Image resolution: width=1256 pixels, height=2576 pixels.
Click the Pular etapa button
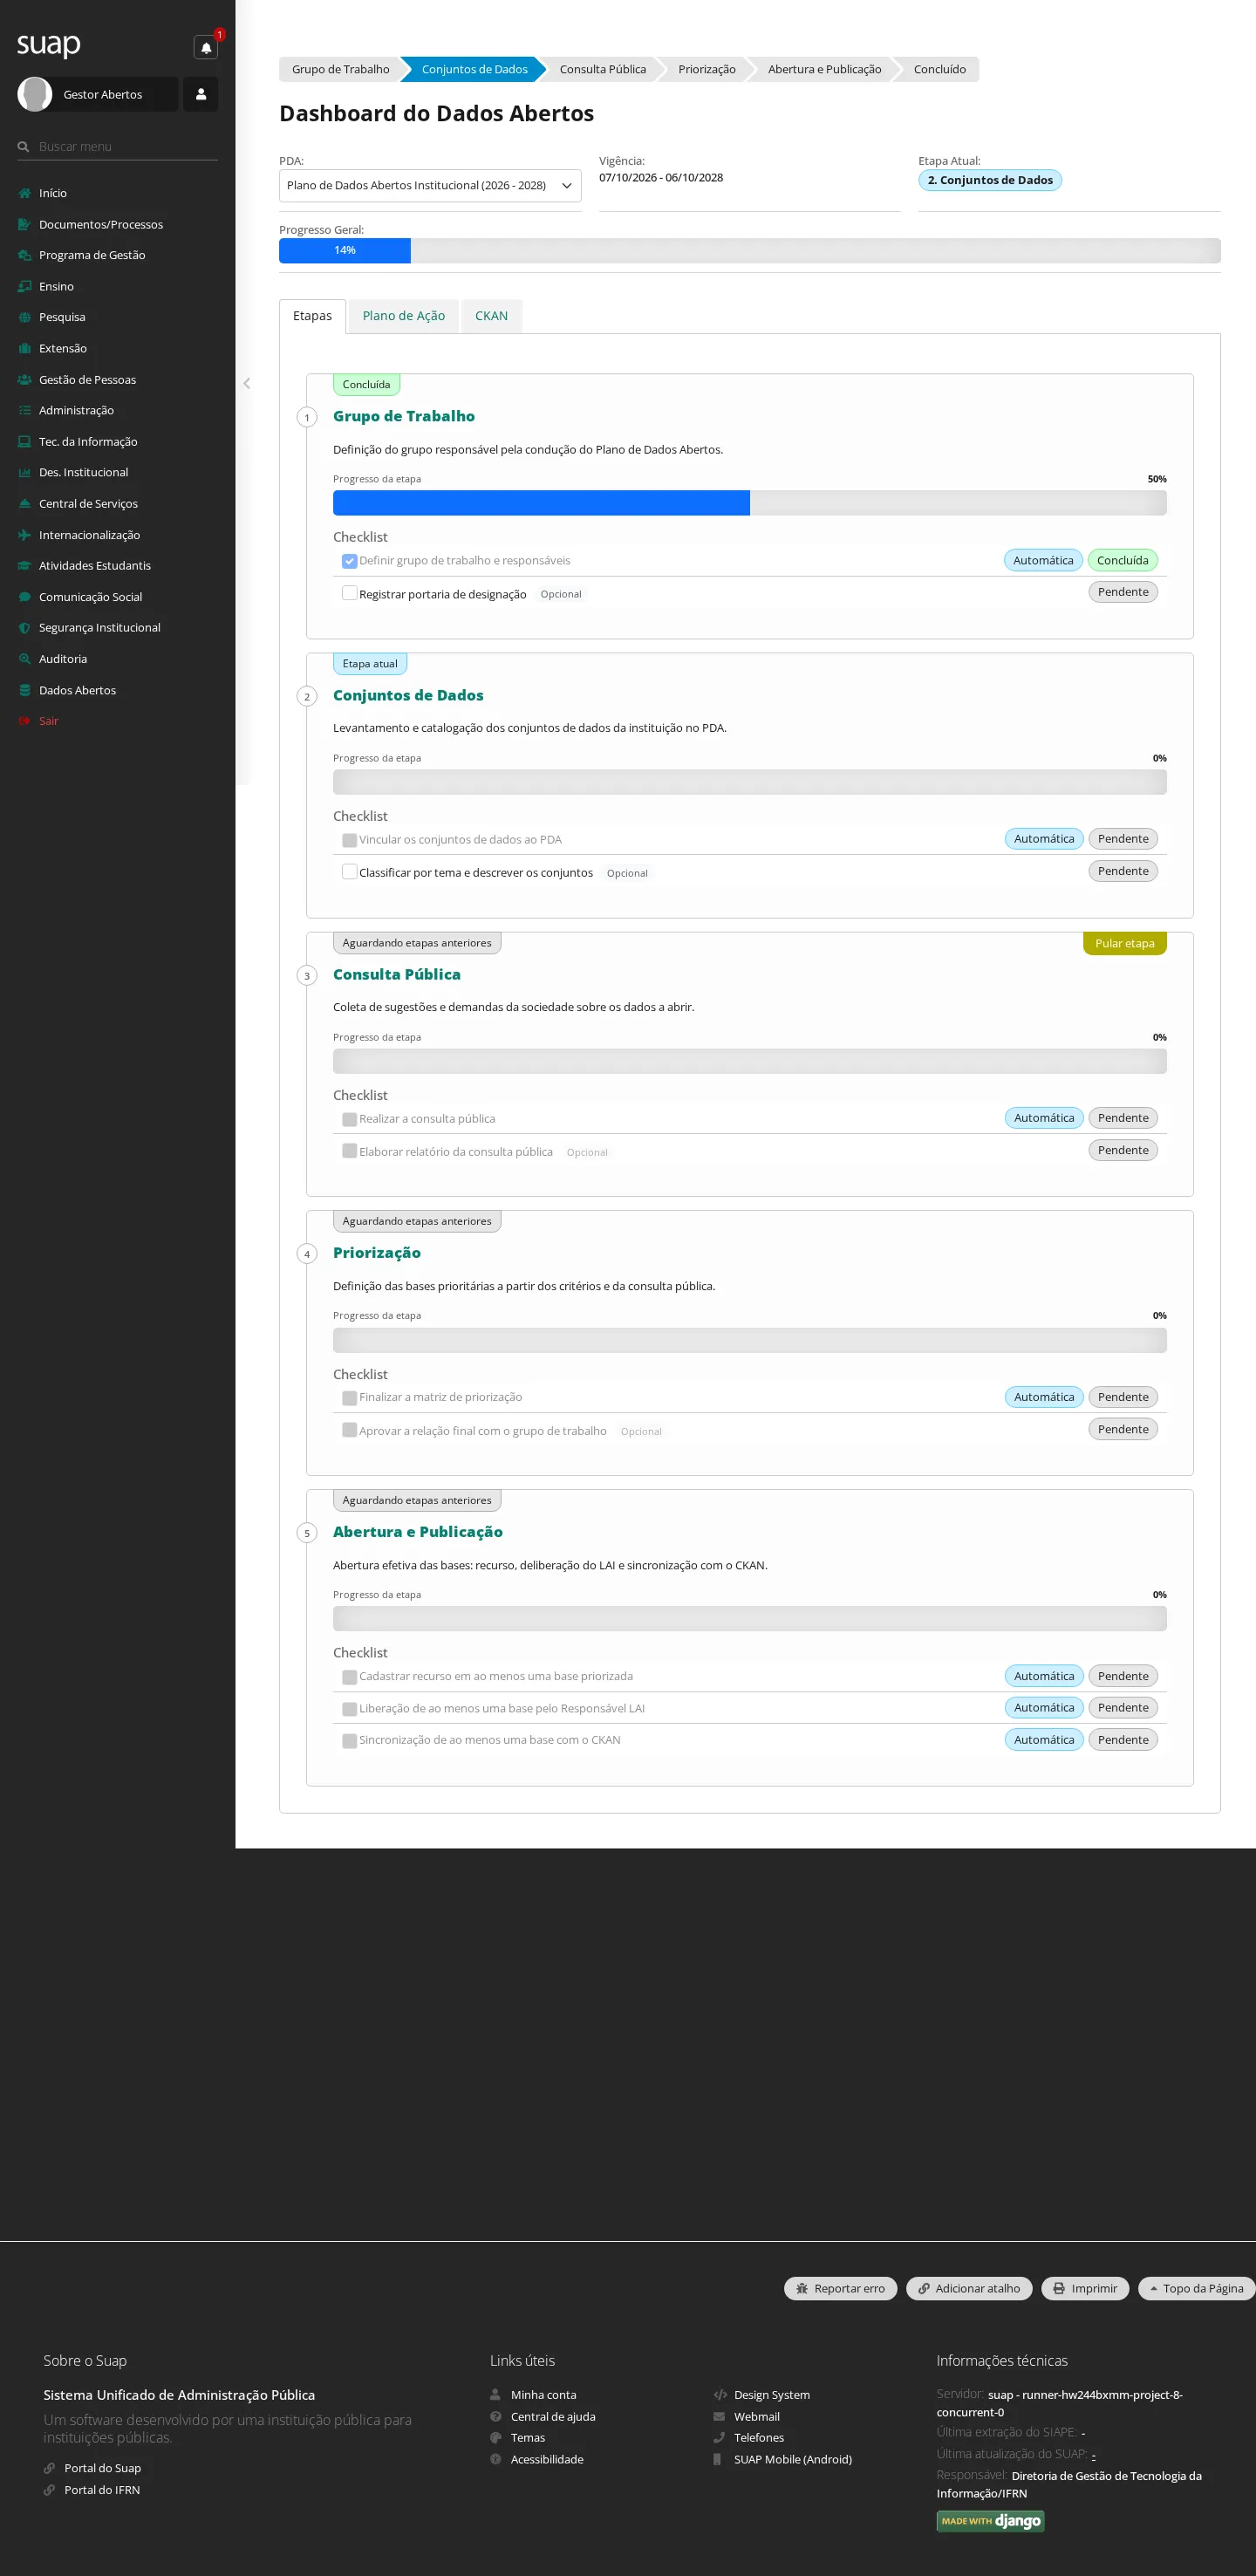[1124, 943]
